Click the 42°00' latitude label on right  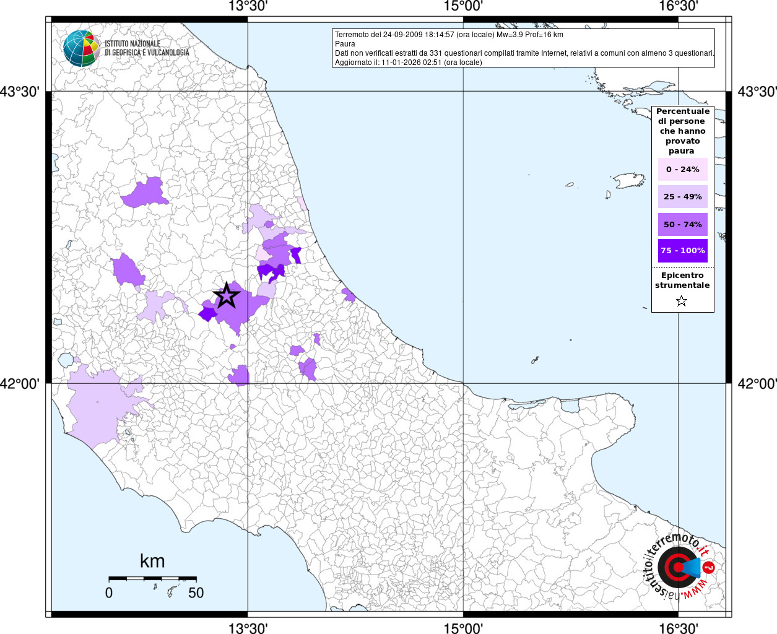tap(757, 384)
